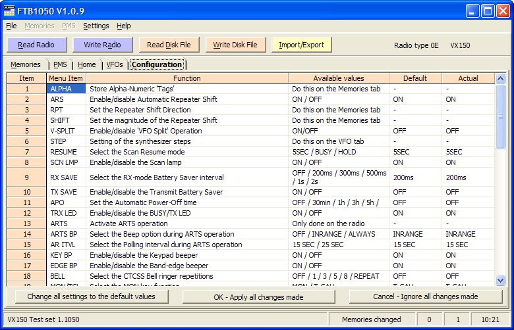Open the Help menu
The image size is (514, 330).
tap(124, 26)
